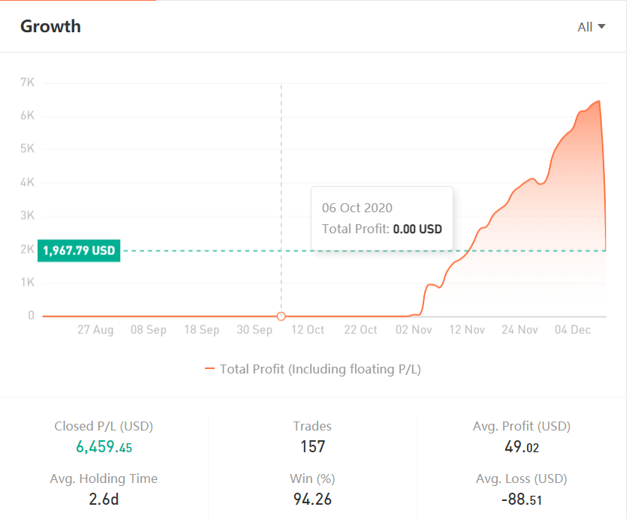Click the Avg. Holding Time value 2.6d
This screenshot has height=519, width=632.
[104, 499]
